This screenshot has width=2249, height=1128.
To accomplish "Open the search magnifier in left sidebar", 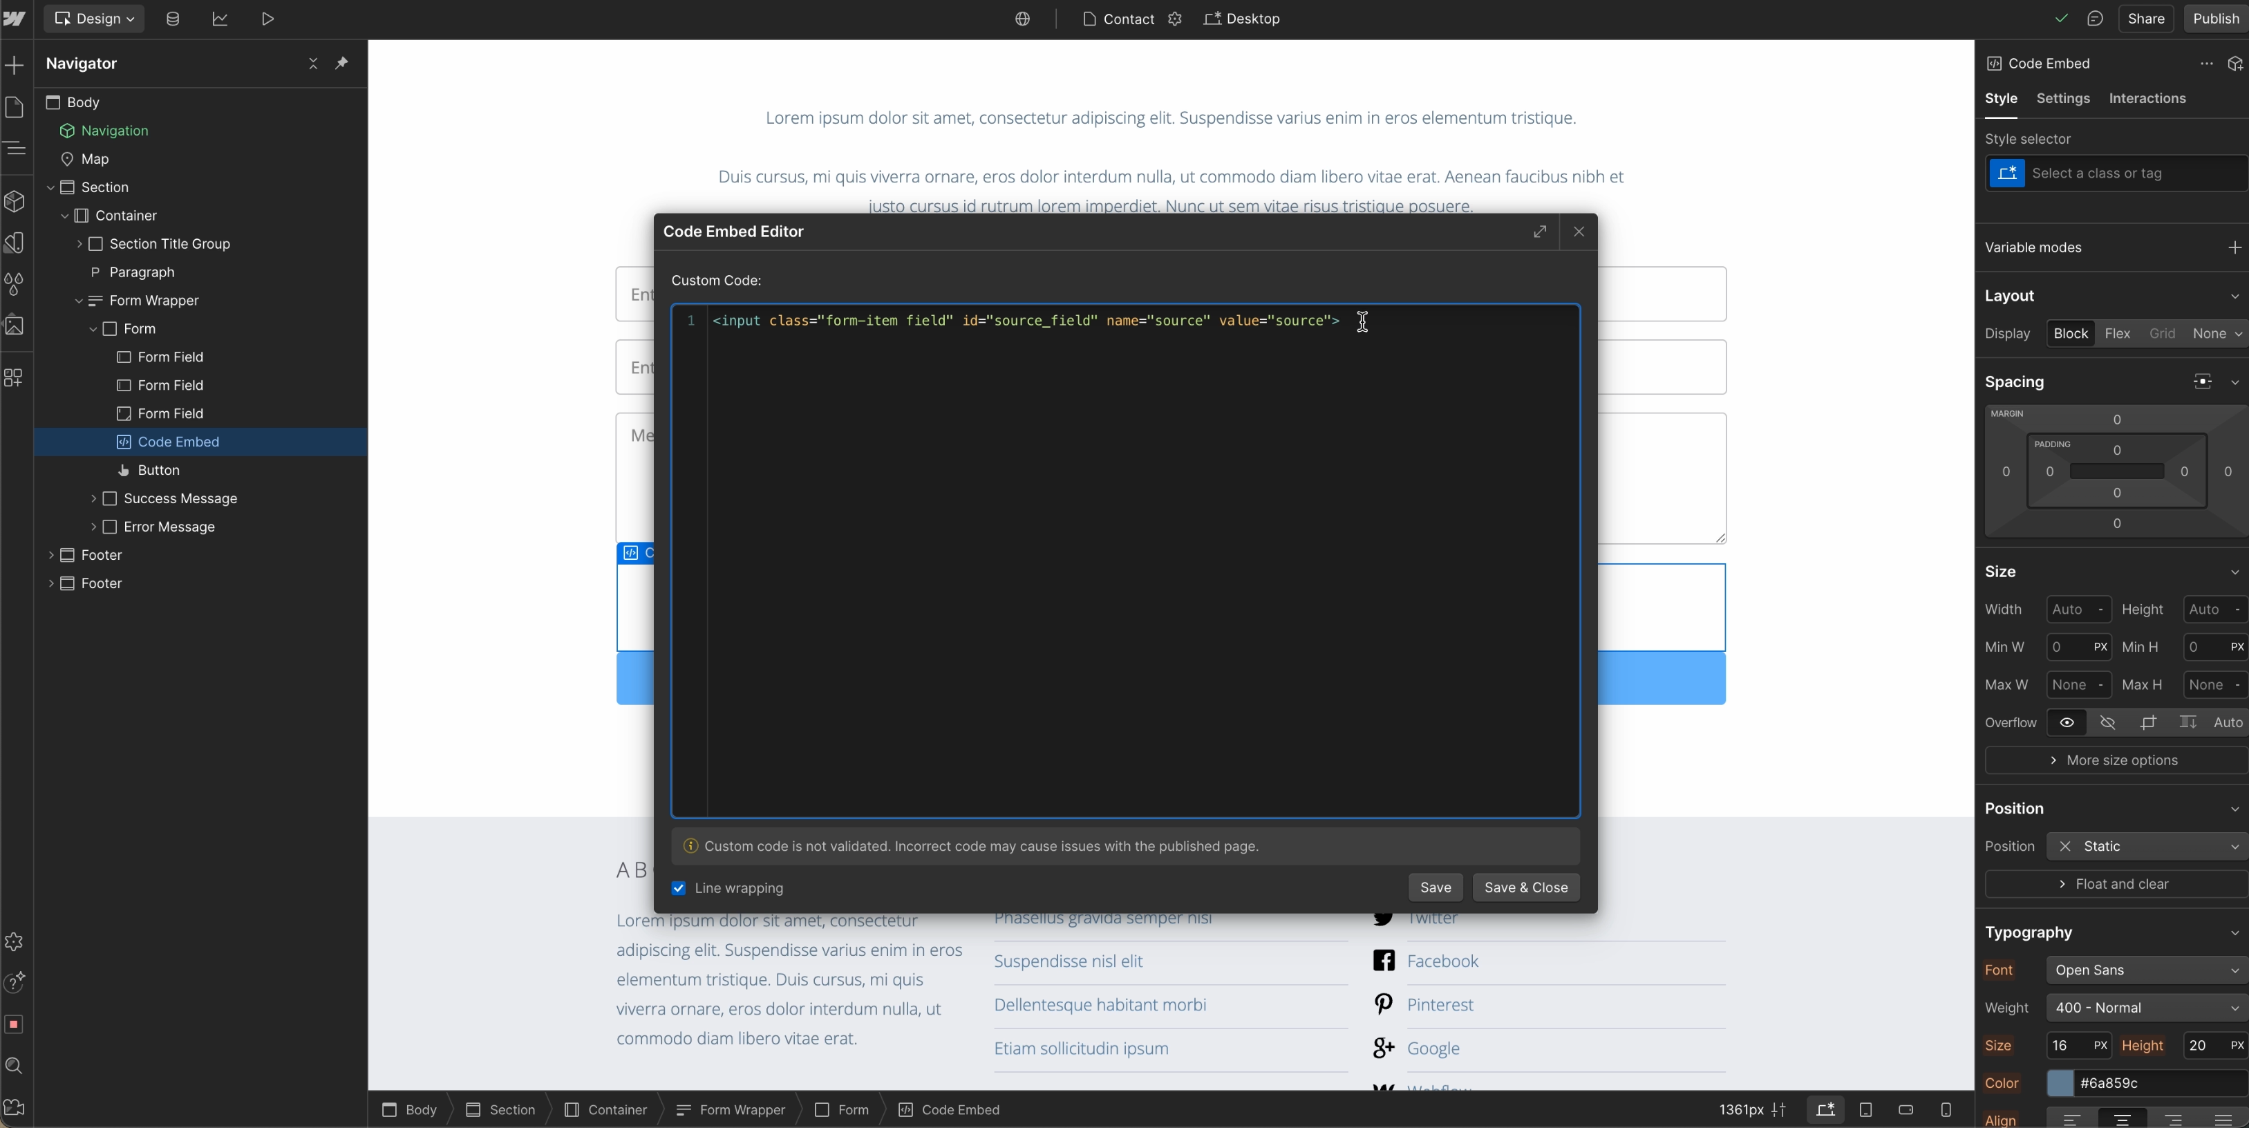I will pos(15,1065).
